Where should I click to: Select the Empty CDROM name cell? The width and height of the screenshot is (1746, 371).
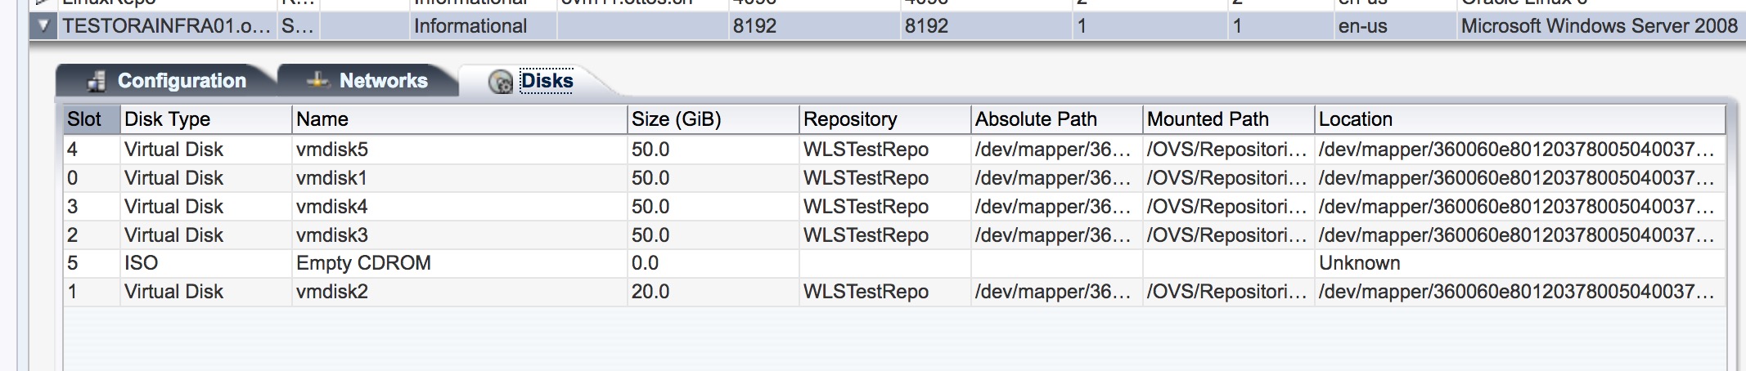pyautogui.click(x=460, y=263)
